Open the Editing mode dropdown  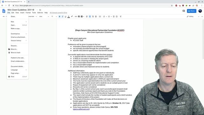coord(193,17)
